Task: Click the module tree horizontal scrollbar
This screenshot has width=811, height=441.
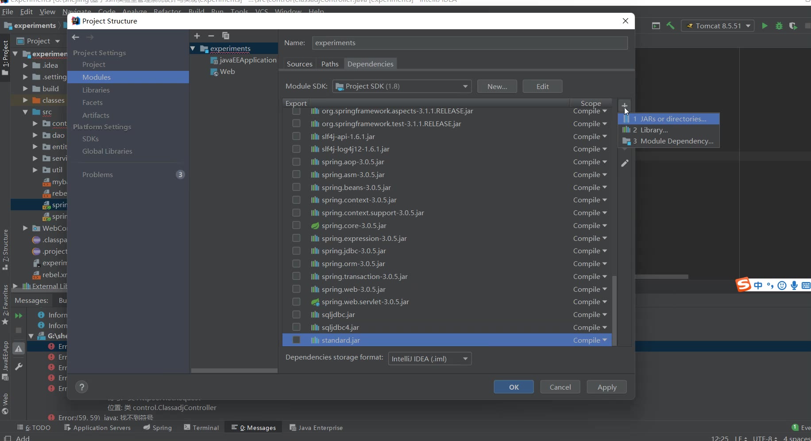Action: pos(234,371)
